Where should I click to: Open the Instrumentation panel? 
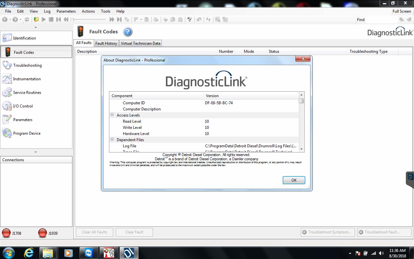(x=36, y=79)
